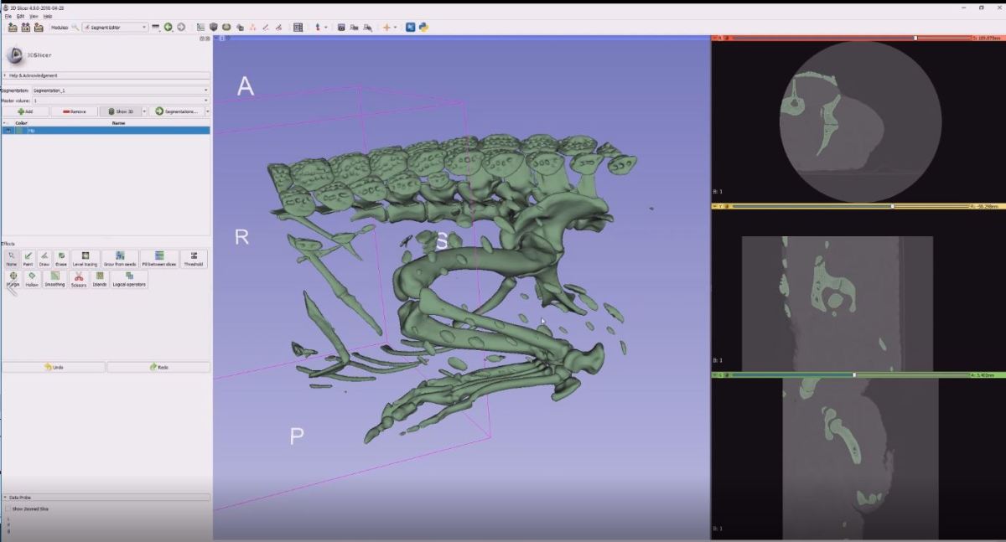Open the Islands effect

pos(99,280)
